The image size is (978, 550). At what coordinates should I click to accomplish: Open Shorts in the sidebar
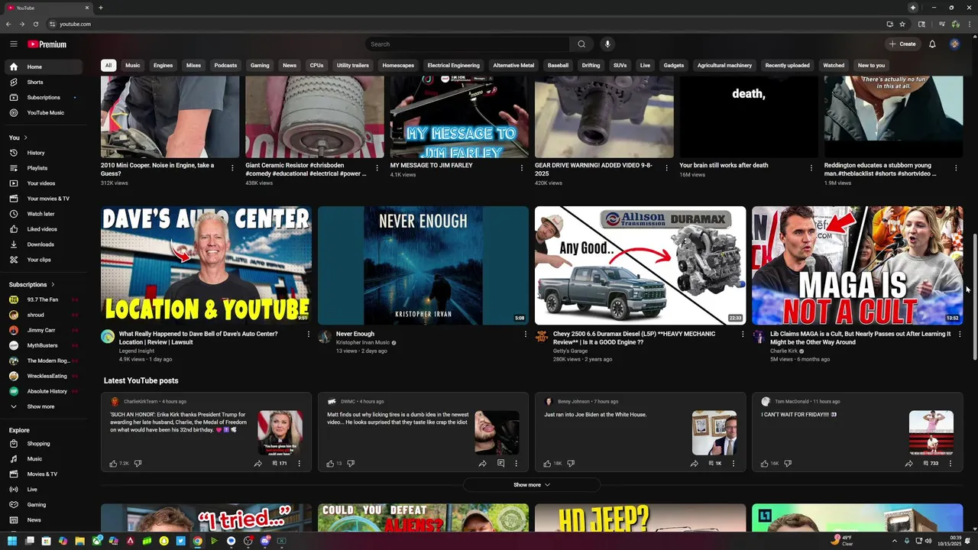[x=42, y=82]
